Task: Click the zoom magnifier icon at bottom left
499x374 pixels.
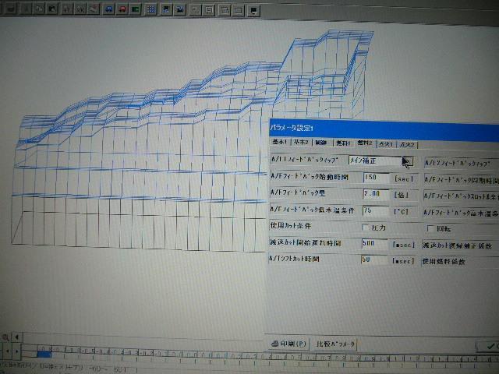Action: click(6, 337)
